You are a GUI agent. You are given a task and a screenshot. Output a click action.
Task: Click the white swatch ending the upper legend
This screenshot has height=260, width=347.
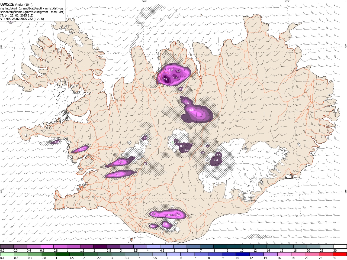[x=340, y=246]
